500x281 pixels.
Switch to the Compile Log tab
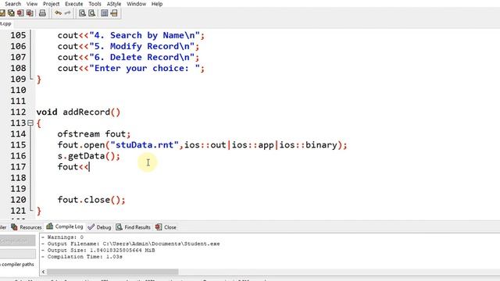[x=65, y=226]
